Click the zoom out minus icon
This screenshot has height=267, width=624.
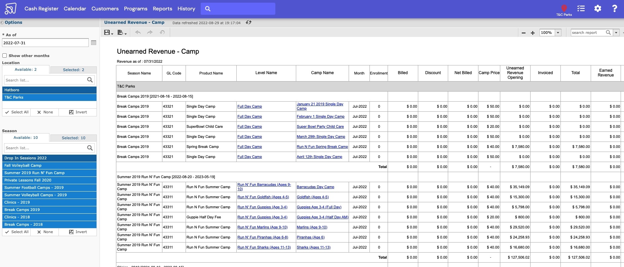[523, 33]
